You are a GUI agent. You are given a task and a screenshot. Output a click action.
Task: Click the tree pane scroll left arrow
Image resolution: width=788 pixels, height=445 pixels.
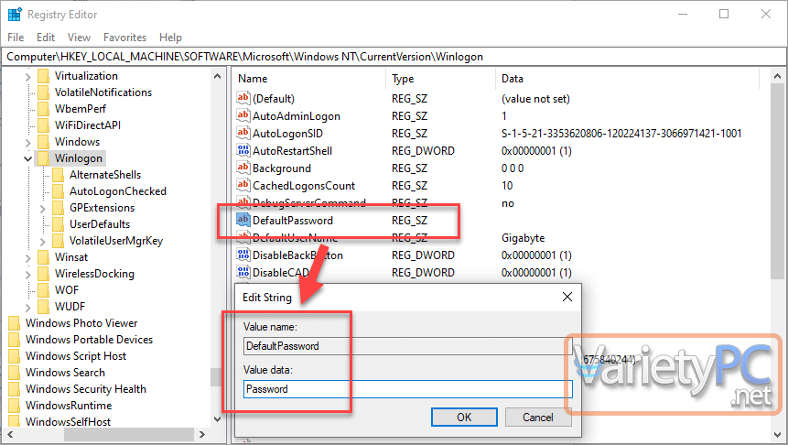click(x=9, y=434)
